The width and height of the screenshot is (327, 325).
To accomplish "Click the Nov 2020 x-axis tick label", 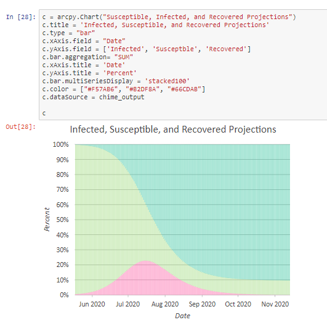I will [275, 304].
